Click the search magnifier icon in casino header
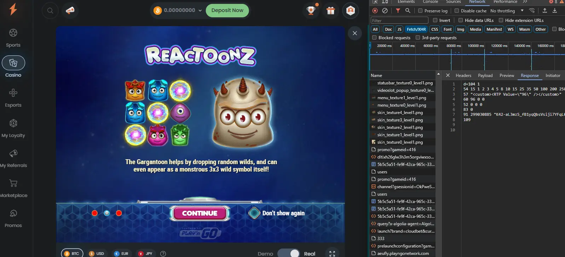Viewport: 565px width, 257px height. (50, 11)
